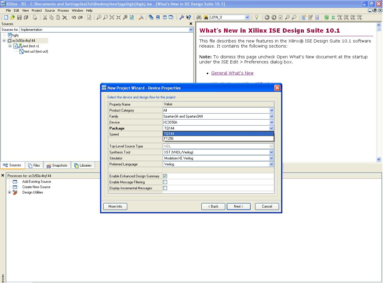The width and height of the screenshot is (383, 283).
Task: Open the Window menu
Action: (77, 10)
